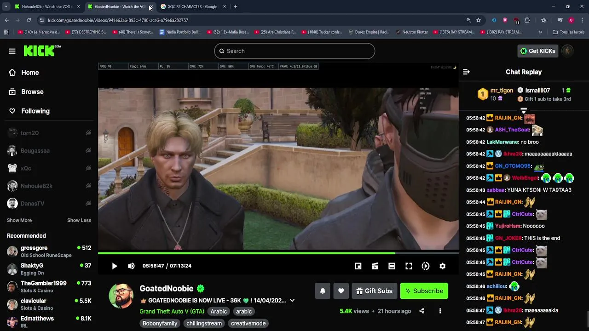Expand following list with Show More
This screenshot has height=331, width=589.
(19, 220)
